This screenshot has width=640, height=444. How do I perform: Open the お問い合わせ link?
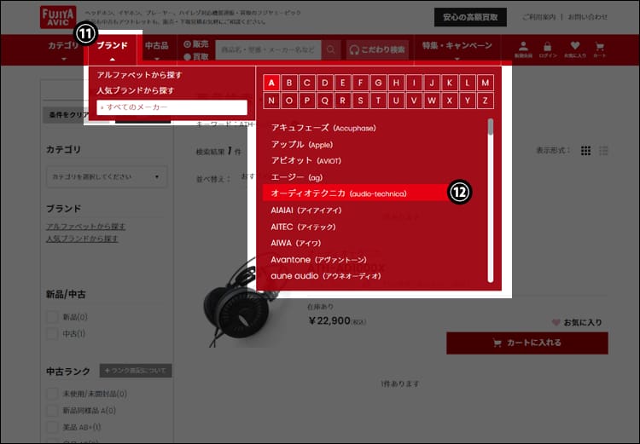pos(587,17)
